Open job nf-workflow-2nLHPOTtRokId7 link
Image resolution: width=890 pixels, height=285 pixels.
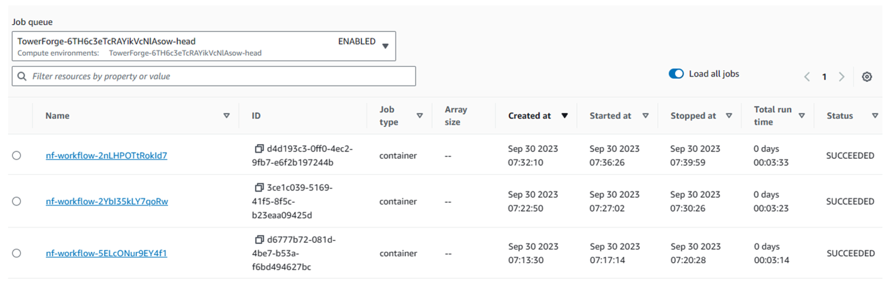tap(106, 155)
